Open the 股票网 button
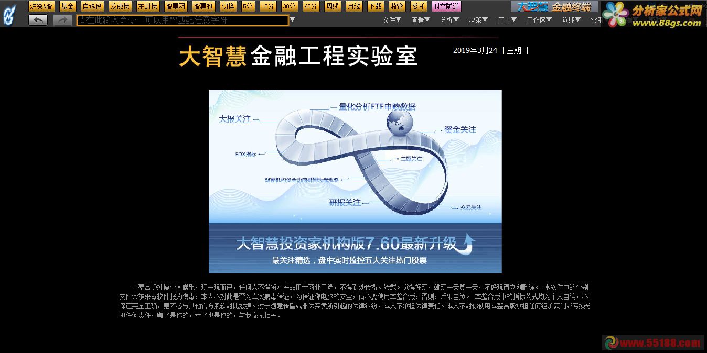The height and width of the screenshot is (353, 707). (x=176, y=6)
